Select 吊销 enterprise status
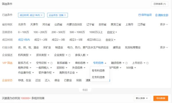This screenshot has height=103, width=172. (x=79, y=80)
